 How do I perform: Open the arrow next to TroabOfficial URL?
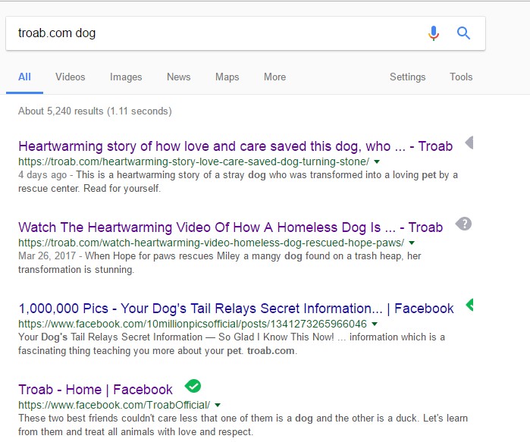click(218, 406)
